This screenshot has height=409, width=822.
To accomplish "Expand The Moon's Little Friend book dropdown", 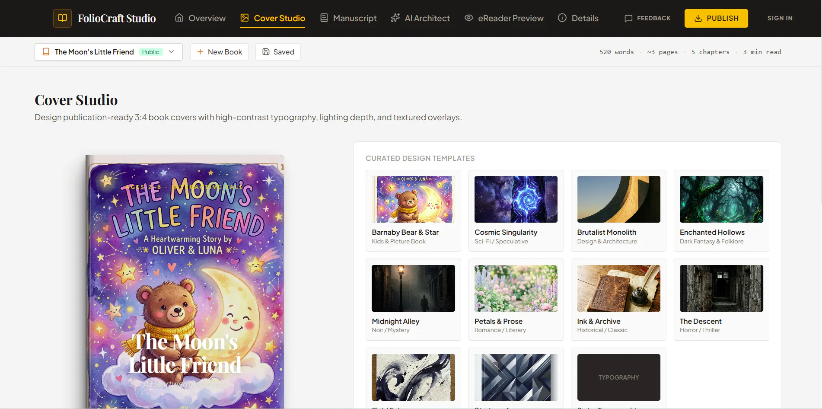I will (108, 52).
